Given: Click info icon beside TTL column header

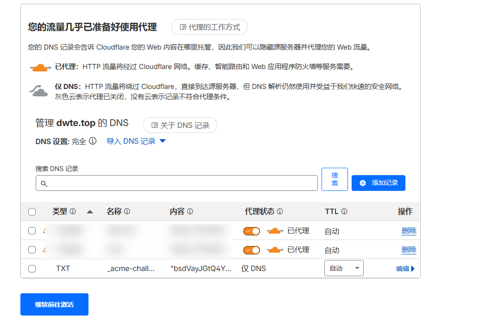Looking at the screenshot, I should pos(344,211).
